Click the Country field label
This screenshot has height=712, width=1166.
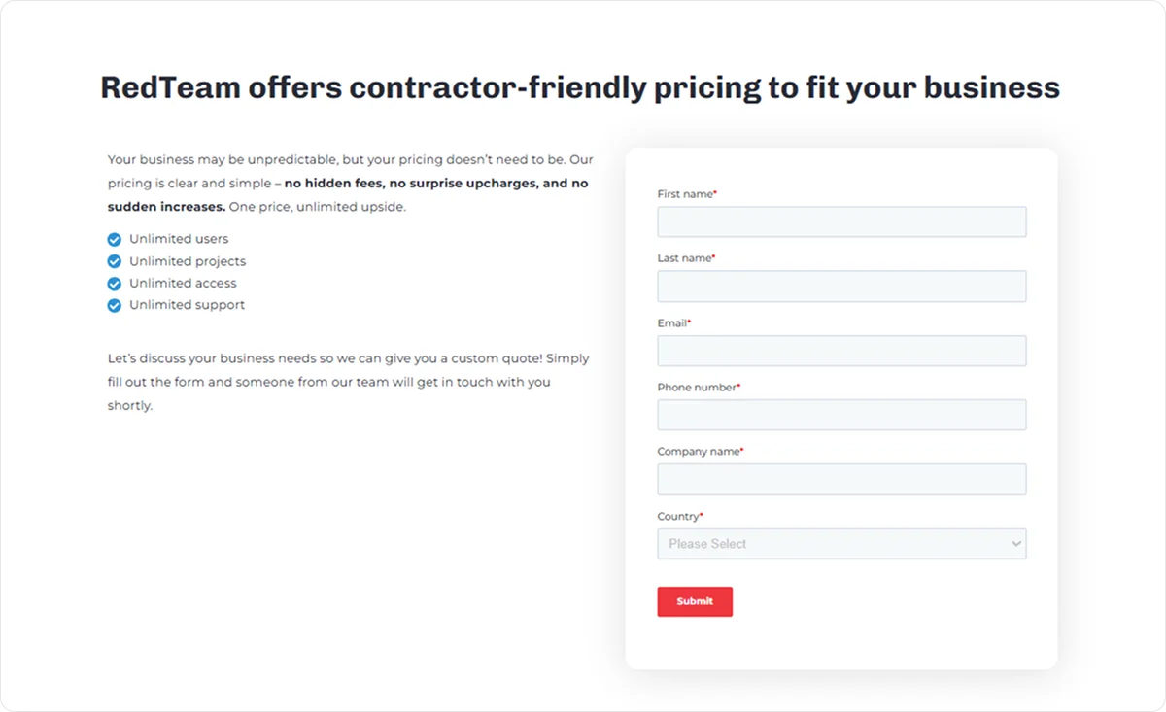677,516
